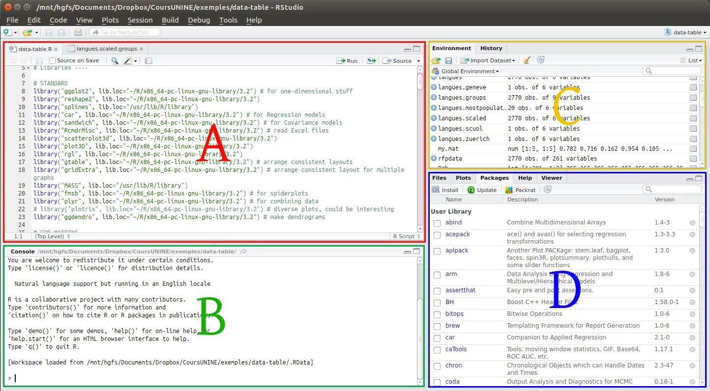The height and width of the screenshot is (391, 710).
Task: Click the Install packages button
Action: click(445, 190)
